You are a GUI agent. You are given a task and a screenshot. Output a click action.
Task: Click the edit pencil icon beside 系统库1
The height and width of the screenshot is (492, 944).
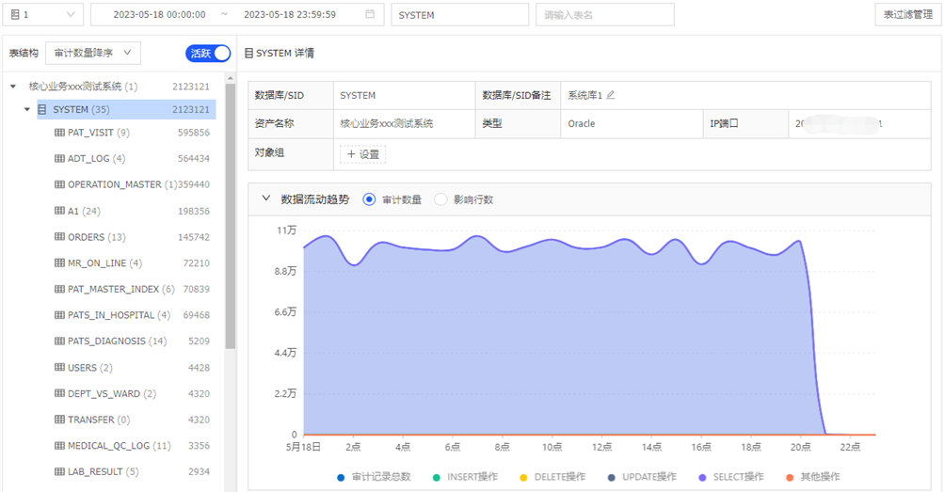pos(611,95)
